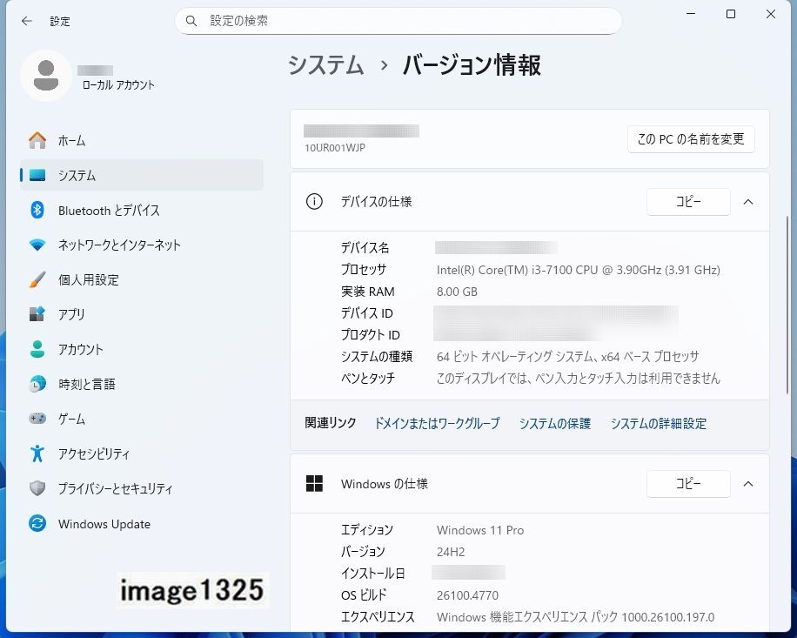
Task: Open the アプリ settings category
Action: pyautogui.click(x=141, y=314)
